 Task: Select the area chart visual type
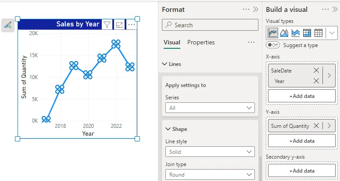pos(284,33)
